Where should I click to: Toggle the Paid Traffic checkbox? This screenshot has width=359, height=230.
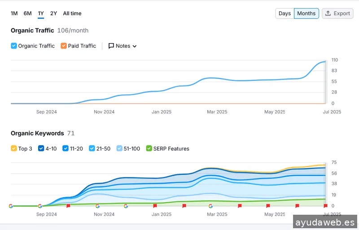point(64,46)
